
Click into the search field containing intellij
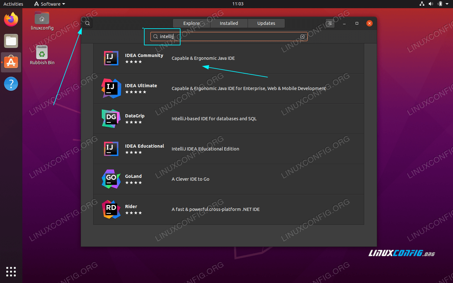coord(229,37)
